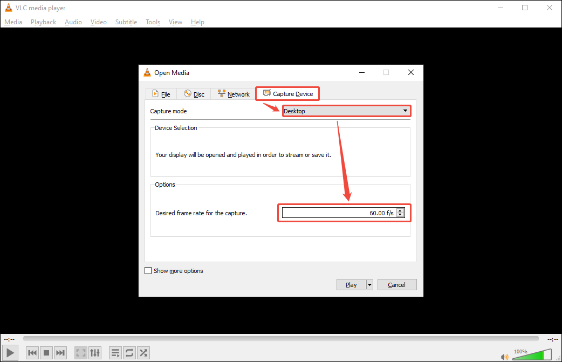Mute audio via the speaker icon
This screenshot has width=562, height=362.
(x=504, y=356)
